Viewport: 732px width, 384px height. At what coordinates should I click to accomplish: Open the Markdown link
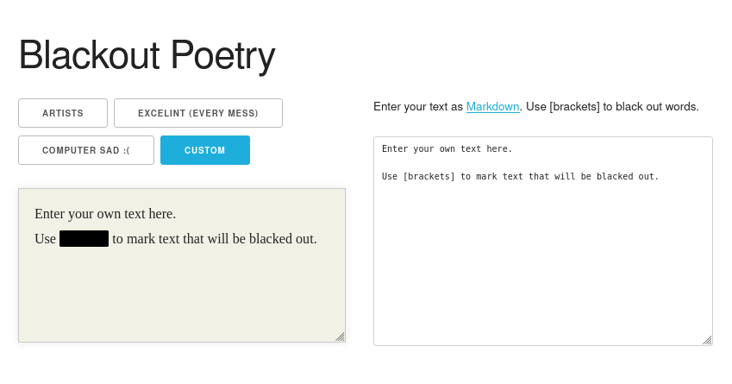[x=492, y=107]
